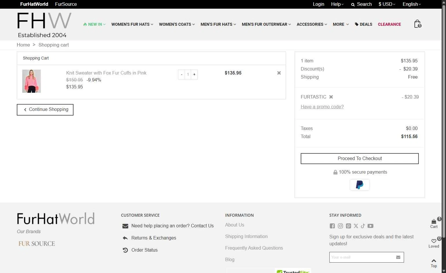Open the CLEARANCE section
The width and height of the screenshot is (446, 273).
click(x=389, y=24)
